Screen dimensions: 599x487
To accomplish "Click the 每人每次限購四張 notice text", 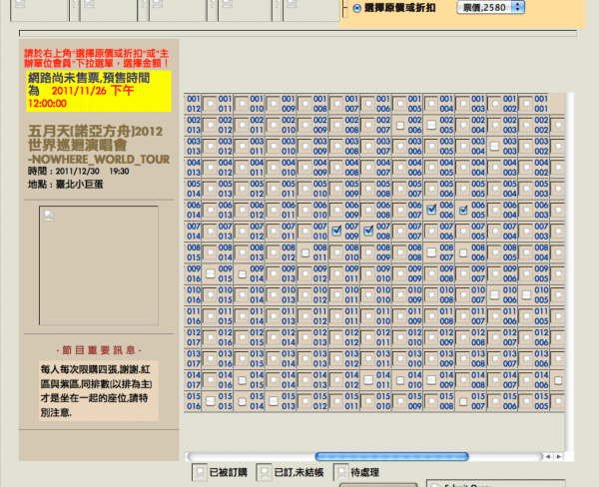I will [96, 391].
